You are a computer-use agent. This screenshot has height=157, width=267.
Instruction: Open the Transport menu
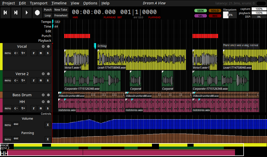pos(39,3)
